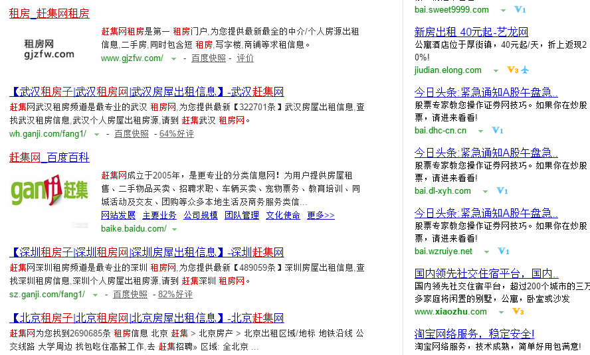This screenshot has width=590, height=355.
Task: Click 评价 link after gjzfw.com result
Action: [x=245, y=58]
